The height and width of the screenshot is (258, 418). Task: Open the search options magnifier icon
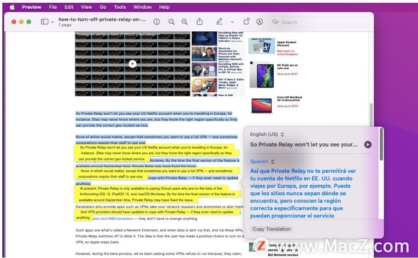click(x=276, y=22)
